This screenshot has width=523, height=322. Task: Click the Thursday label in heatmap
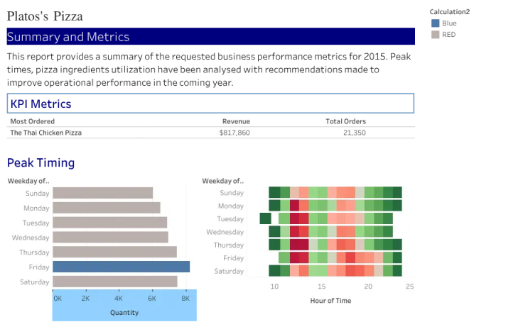229,245
